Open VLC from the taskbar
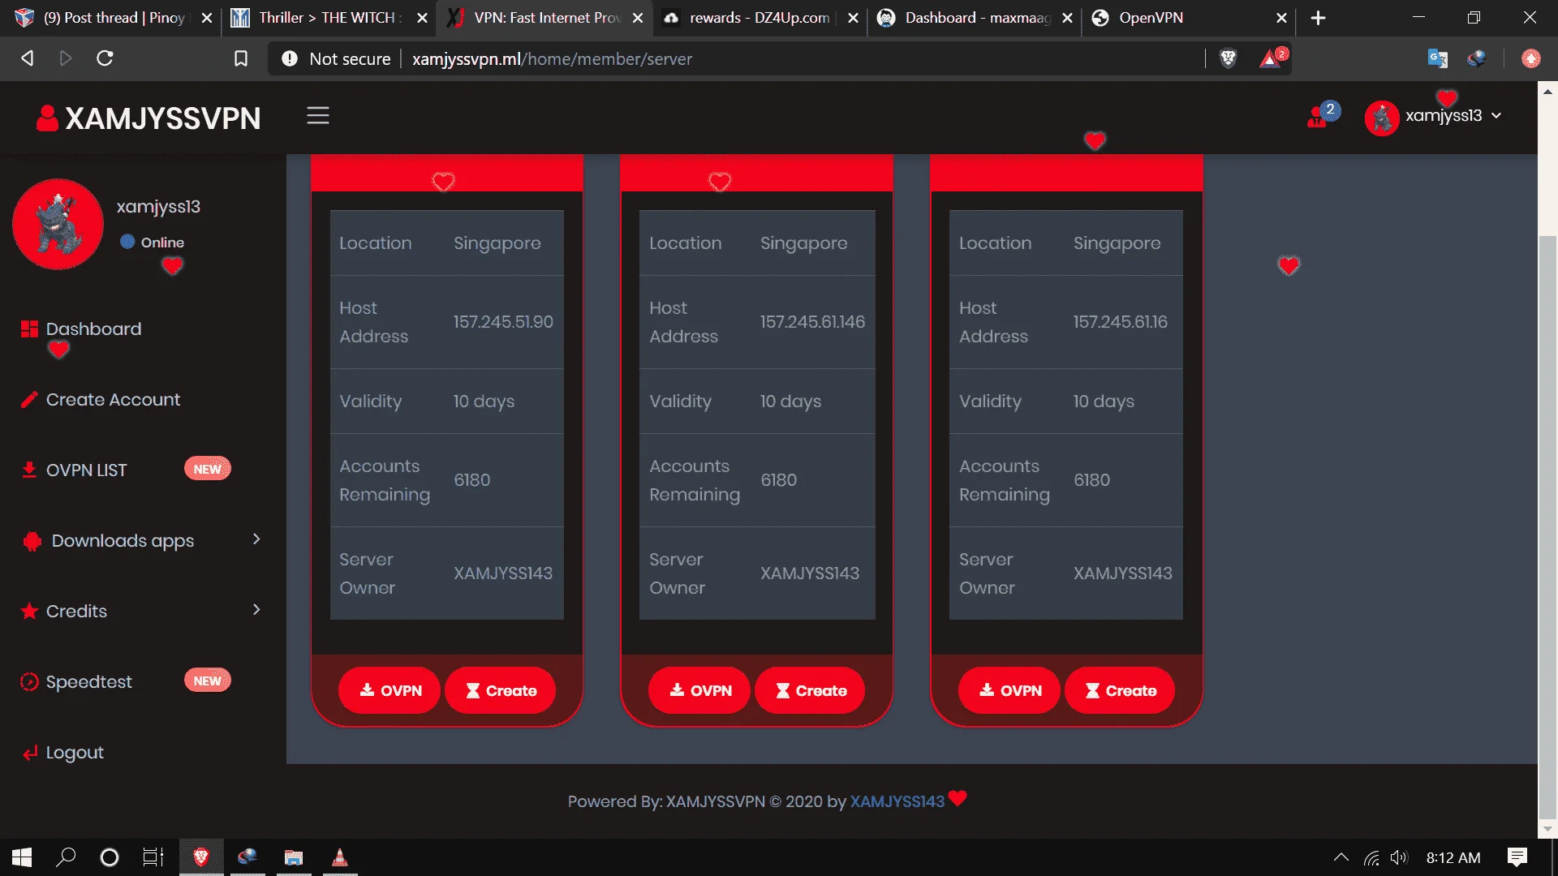1558x876 pixels. (x=340, y=857)
